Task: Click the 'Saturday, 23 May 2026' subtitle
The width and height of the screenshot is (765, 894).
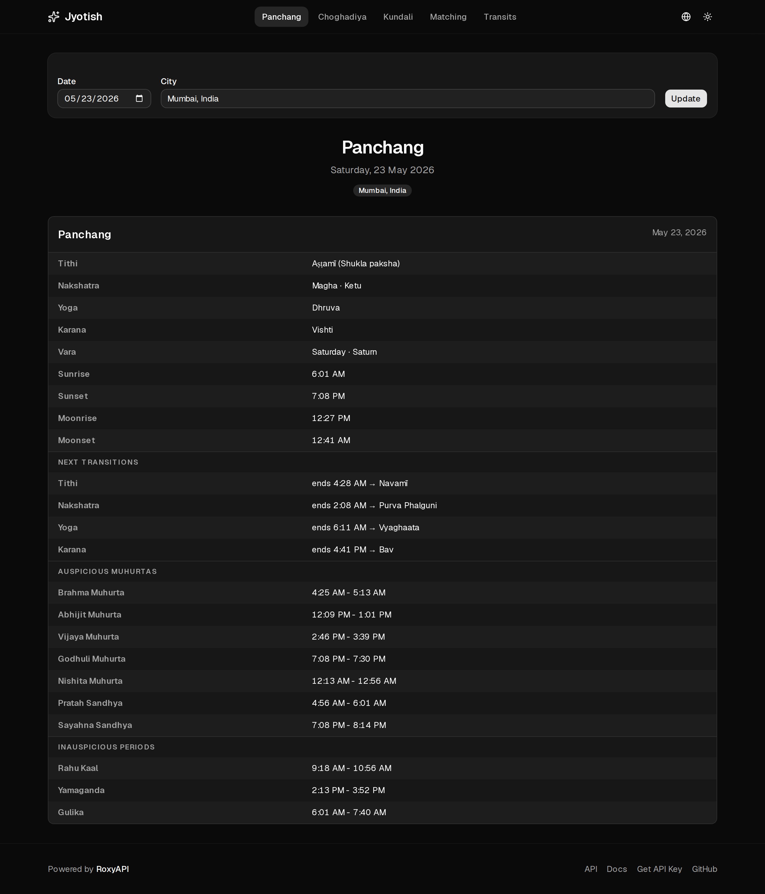Action: coord(382,170)
